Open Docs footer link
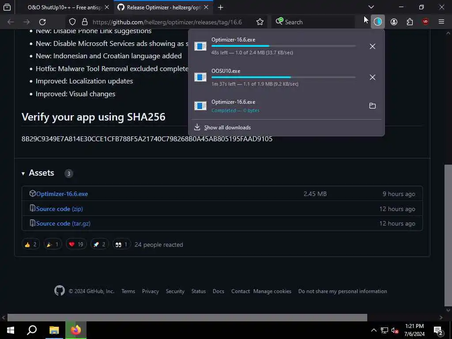This screenshot has height=339, width=452. (x=218, y=291)
